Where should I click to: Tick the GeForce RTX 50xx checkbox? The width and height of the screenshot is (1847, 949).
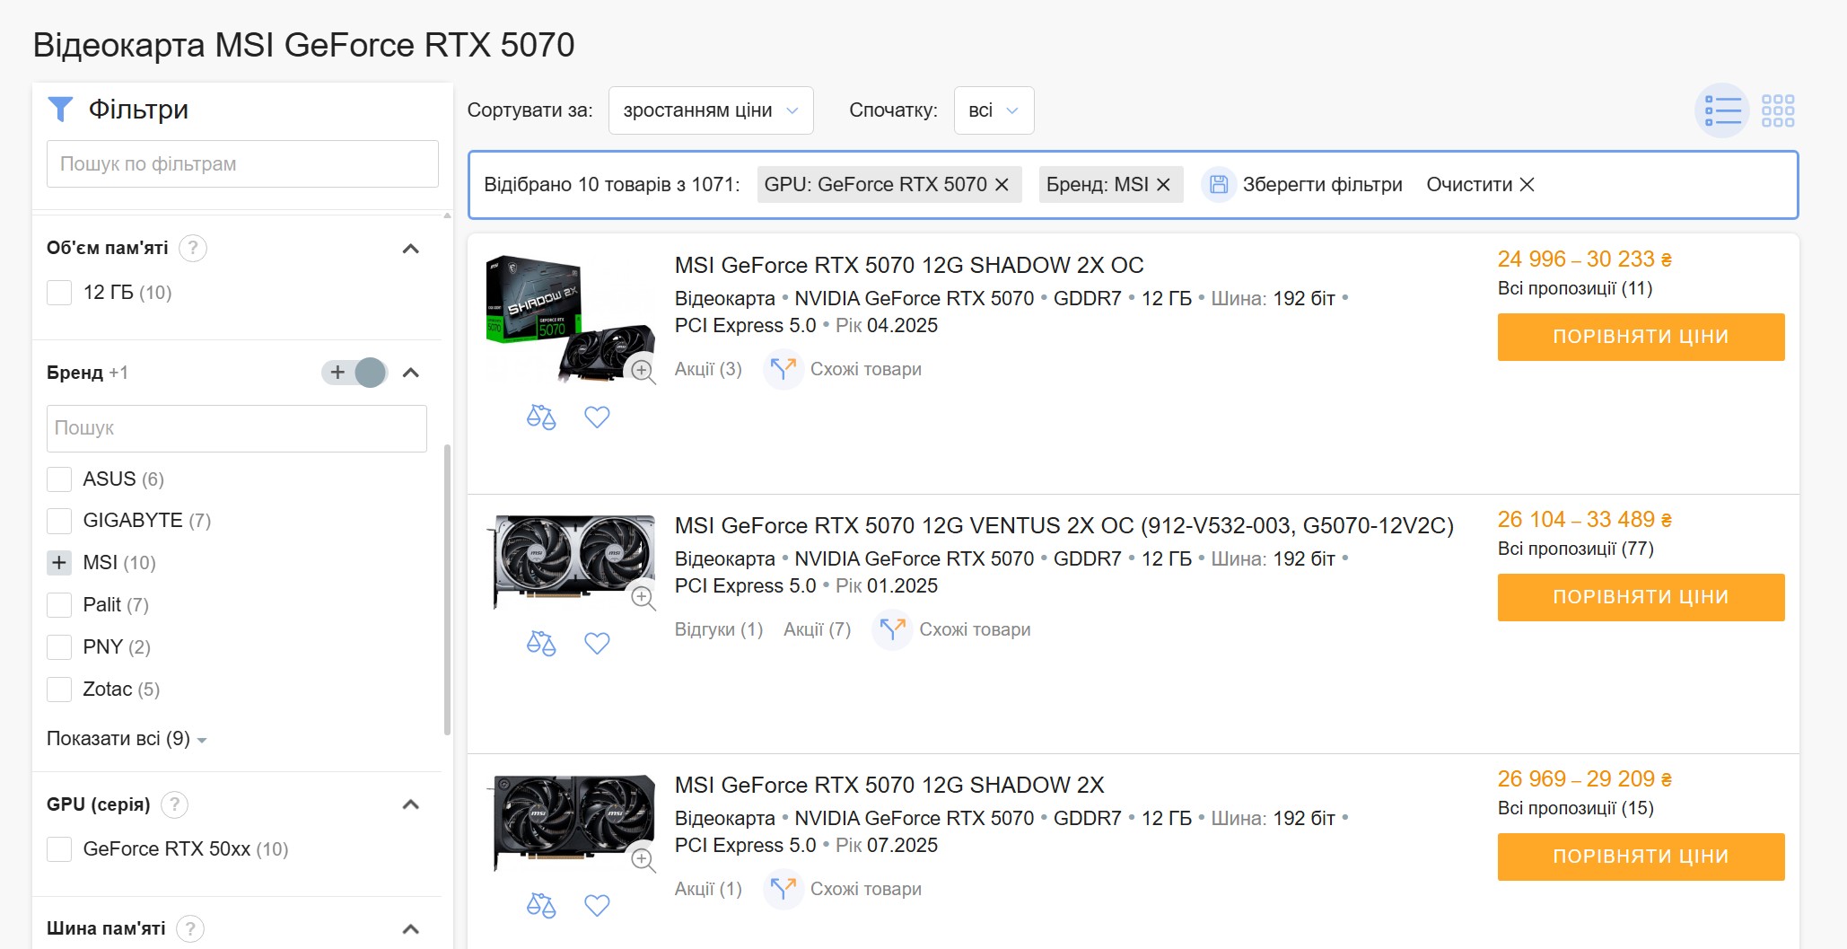coord(59,849)
